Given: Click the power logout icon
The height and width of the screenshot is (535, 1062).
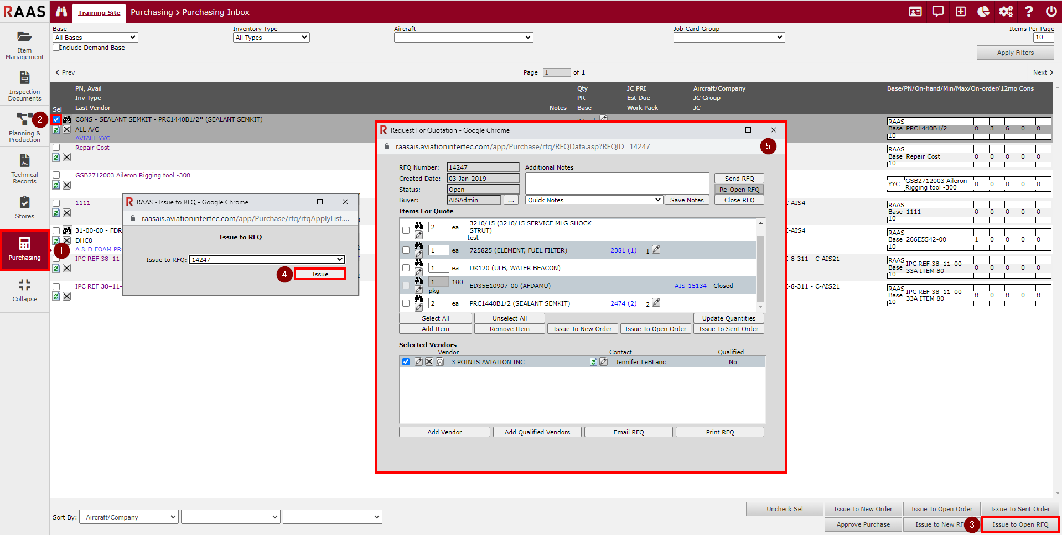Looking at the screenshot, I should tap(1051, 12).
